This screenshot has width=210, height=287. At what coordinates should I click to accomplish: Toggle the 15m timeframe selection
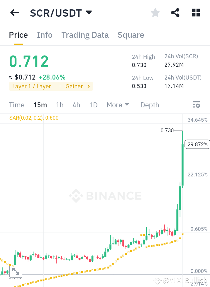coord(40,105)
